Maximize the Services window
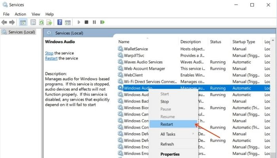Screen dimensions: 277x158 coord(252,5)
